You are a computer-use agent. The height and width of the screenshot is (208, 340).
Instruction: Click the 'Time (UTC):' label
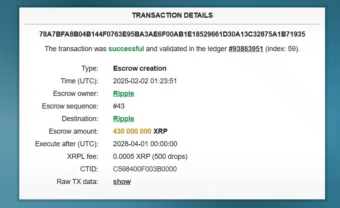tap(79, 81)
